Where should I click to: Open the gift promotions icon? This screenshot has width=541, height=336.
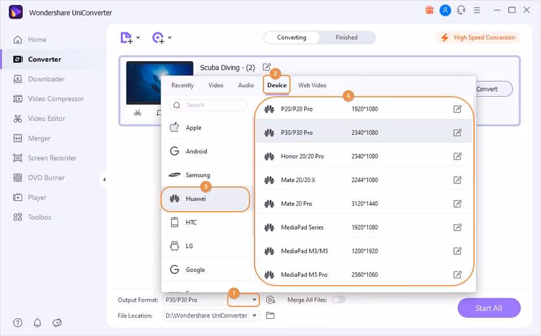point(429,10)
